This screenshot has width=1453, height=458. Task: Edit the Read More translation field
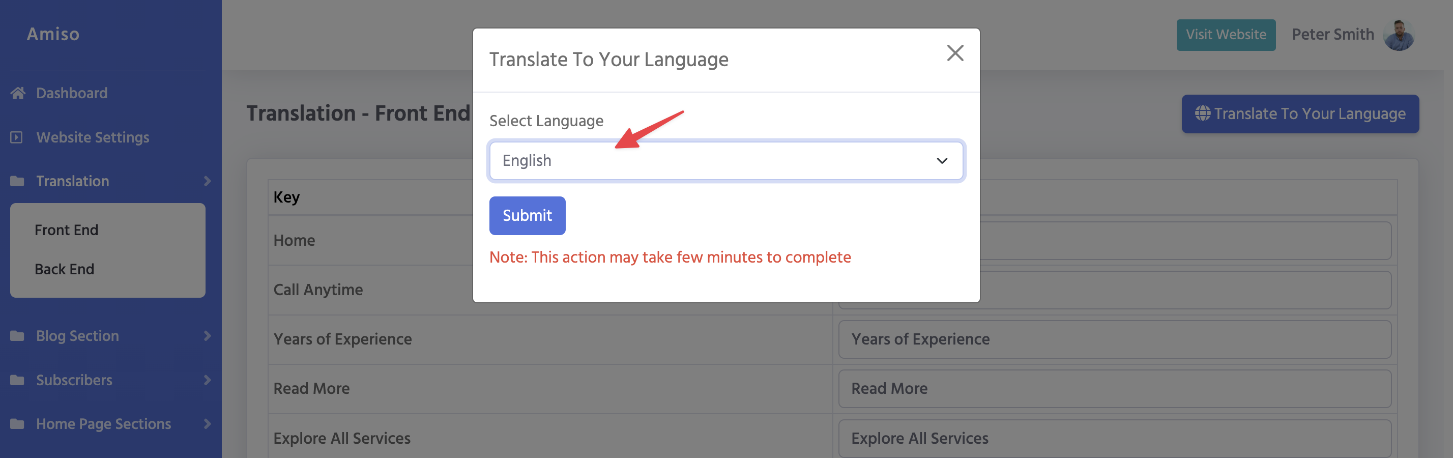(1115, 389)
